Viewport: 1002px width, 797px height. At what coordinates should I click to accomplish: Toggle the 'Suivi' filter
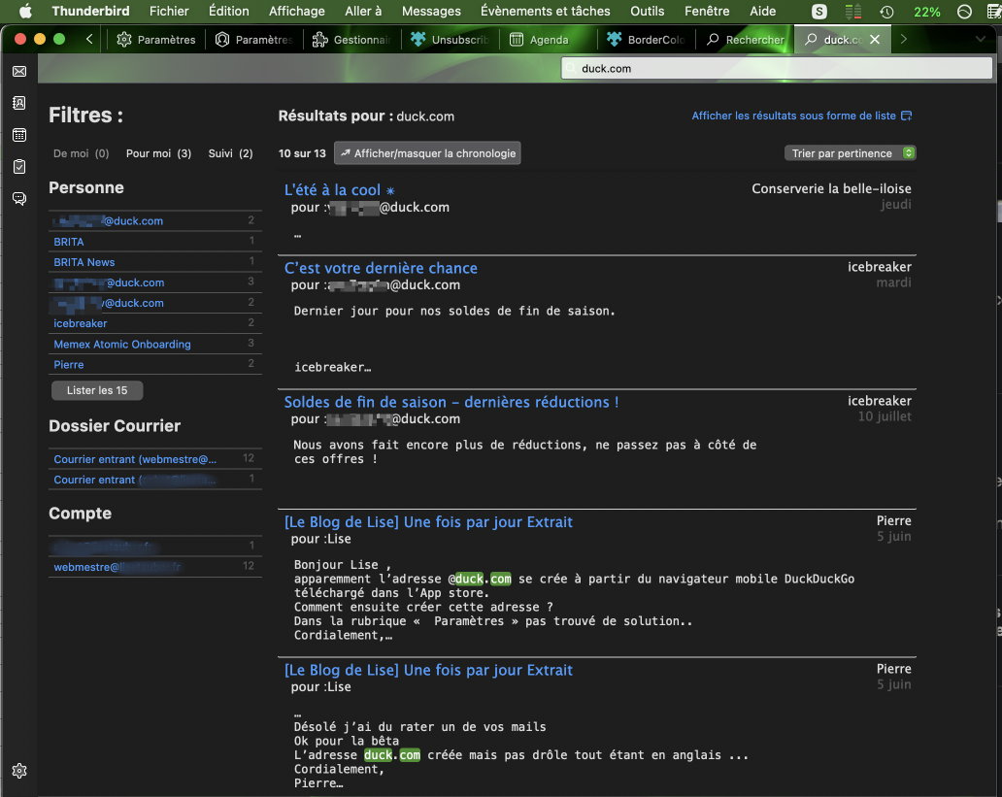tap(230, 153)
